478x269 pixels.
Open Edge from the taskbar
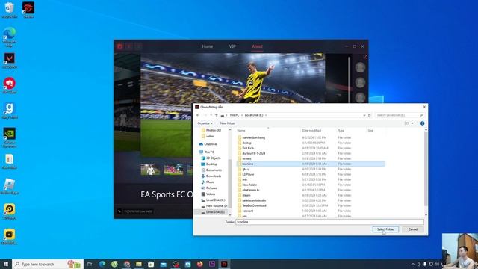click(102, 264)
